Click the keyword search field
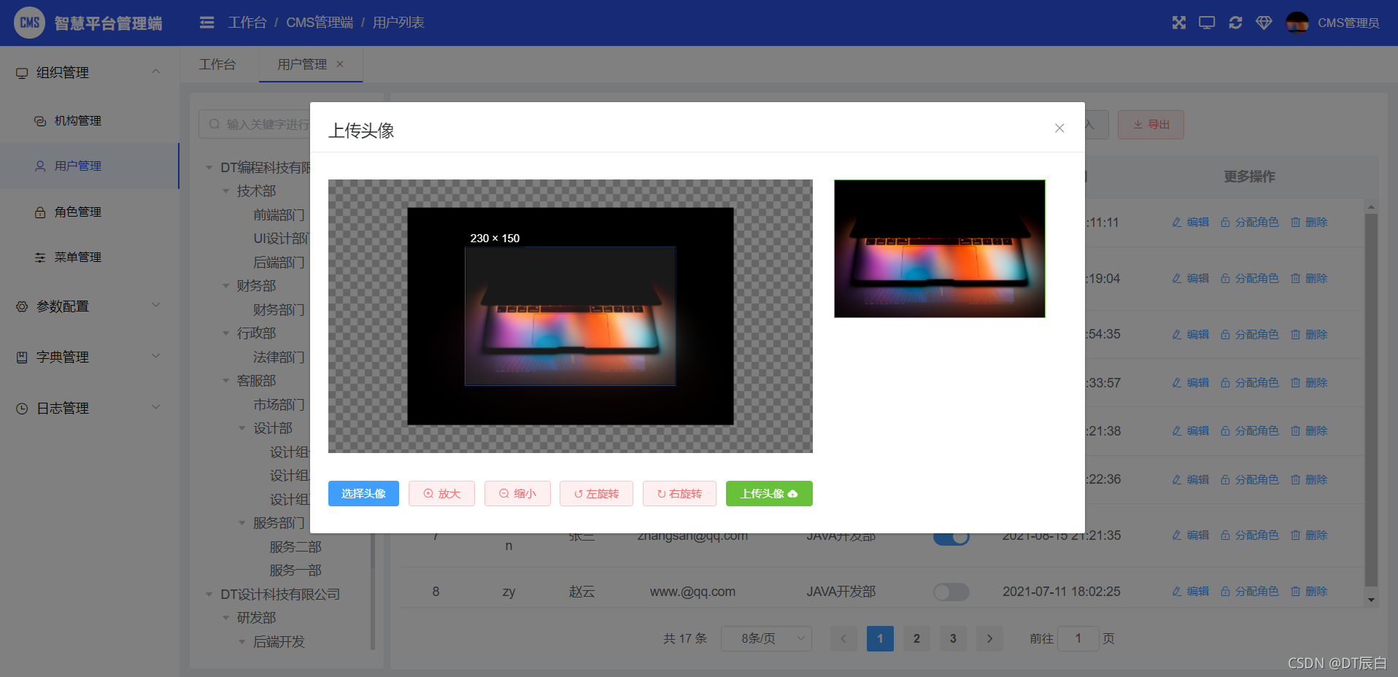 click(x=255, y=125)
